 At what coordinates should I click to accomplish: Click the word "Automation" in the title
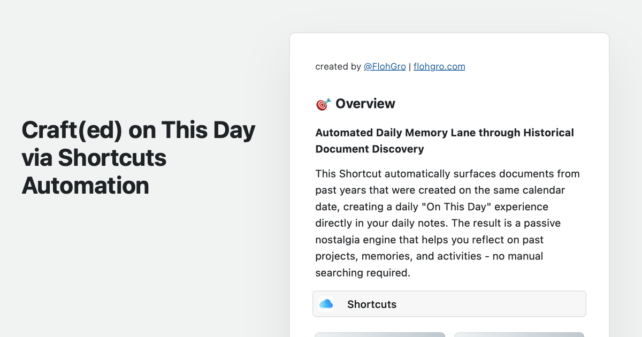(86, 186)
